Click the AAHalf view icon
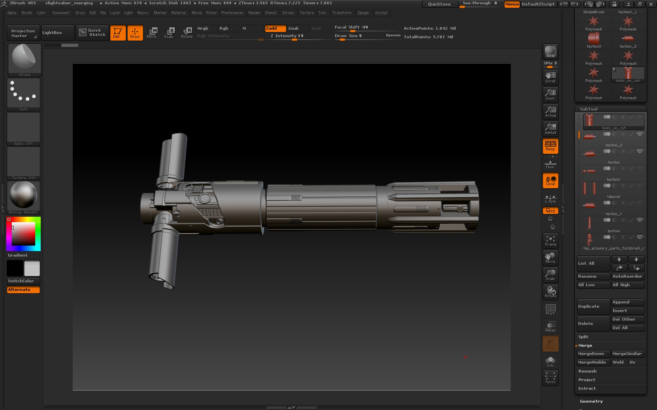This screenshot has width=657, height=410. (x=550, y=128)
